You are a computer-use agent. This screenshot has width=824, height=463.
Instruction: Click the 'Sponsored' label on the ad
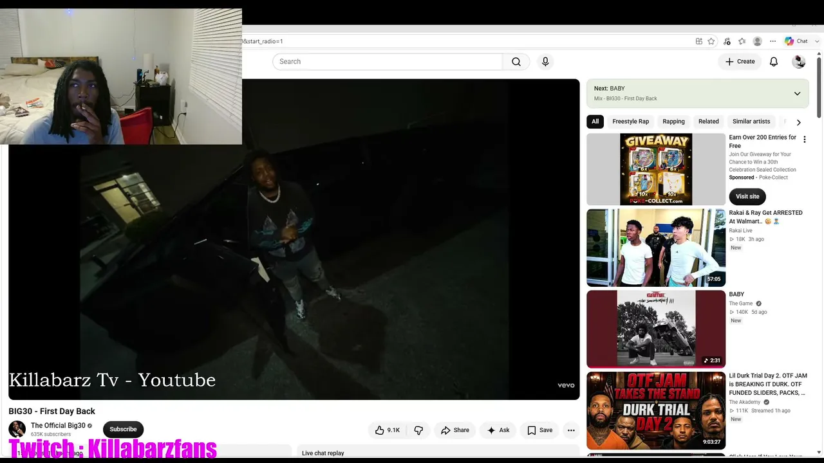click(742, 177)
